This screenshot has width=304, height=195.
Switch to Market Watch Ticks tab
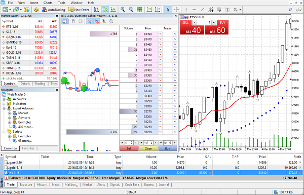pyautogui.click(x=54, y=84)
